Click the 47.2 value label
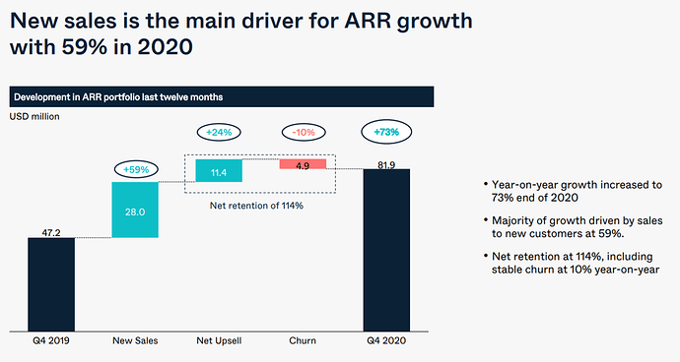 [51, 232]
